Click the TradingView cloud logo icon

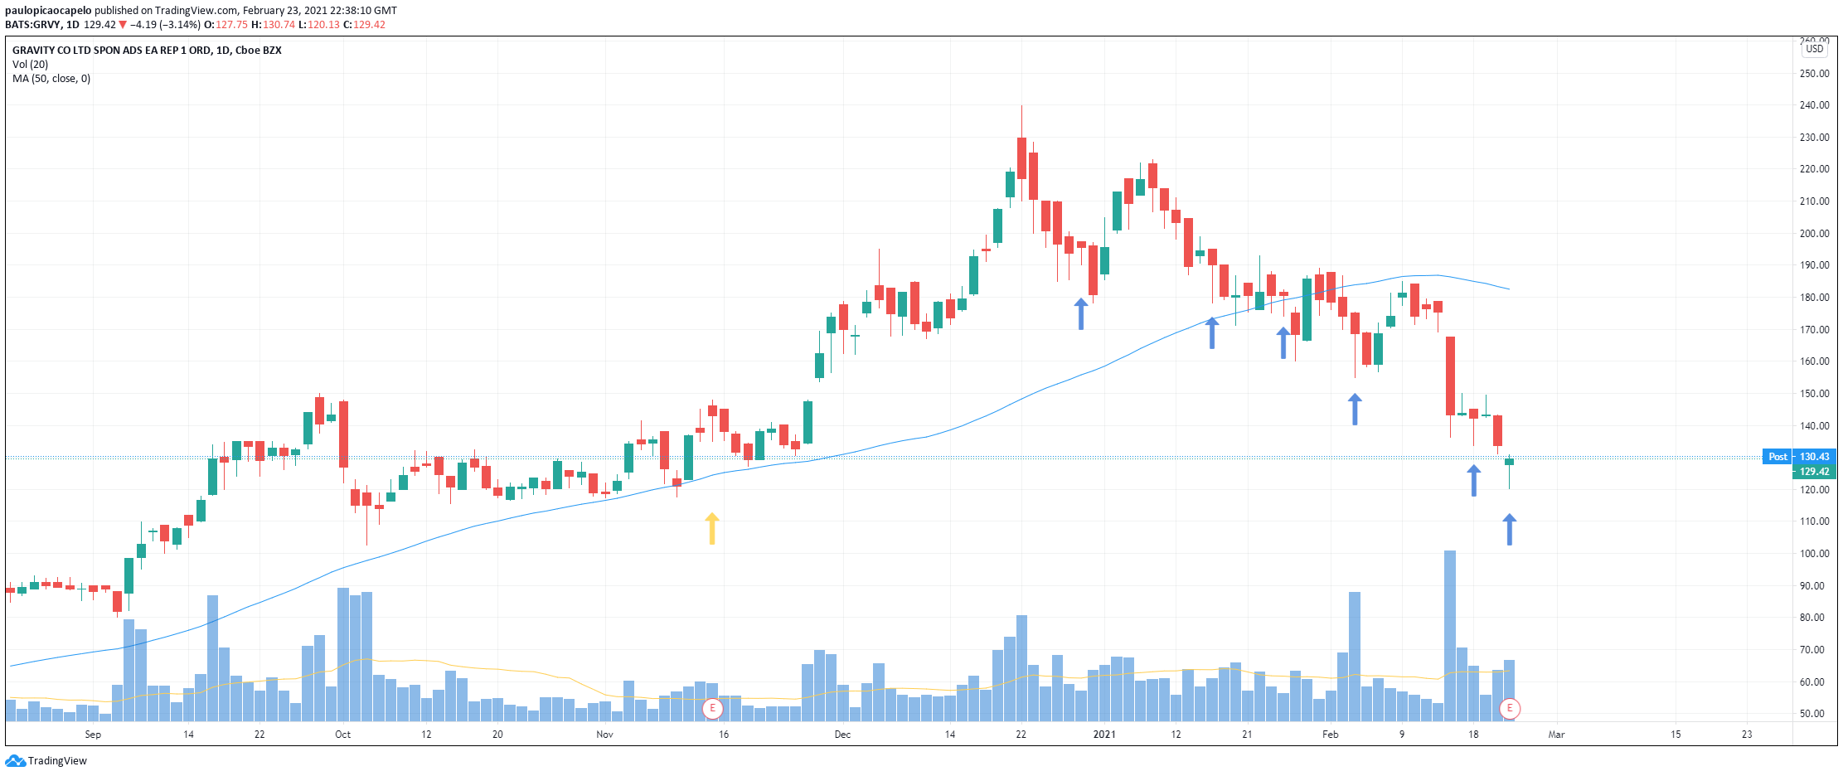pos(15,761)
